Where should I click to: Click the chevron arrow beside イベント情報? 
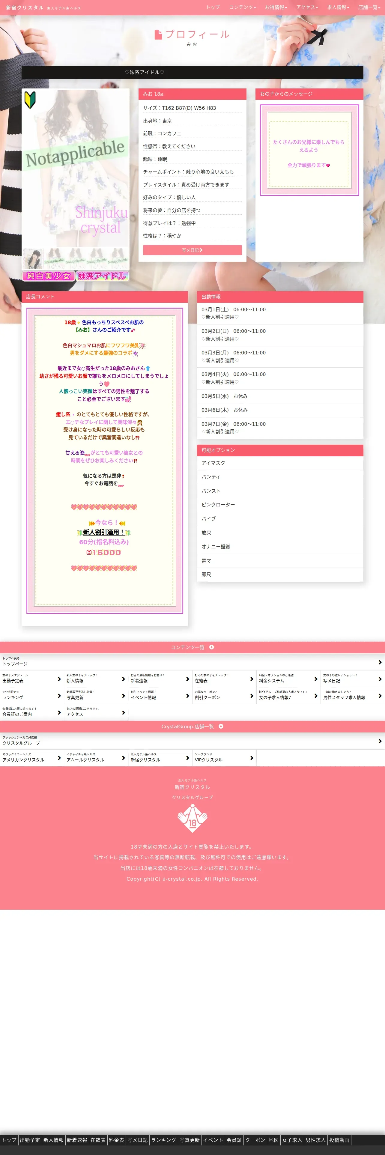pyautogui.click(x=187, y=695)
